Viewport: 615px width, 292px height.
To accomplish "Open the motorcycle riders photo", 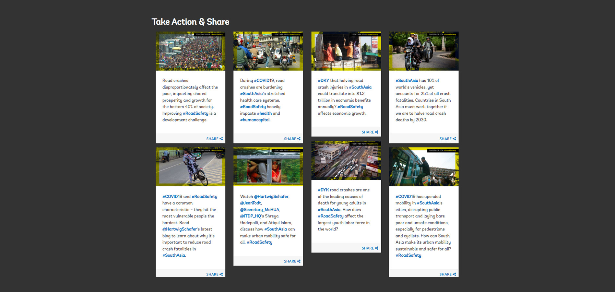I will pyautogui.click(x=424, y=51).
